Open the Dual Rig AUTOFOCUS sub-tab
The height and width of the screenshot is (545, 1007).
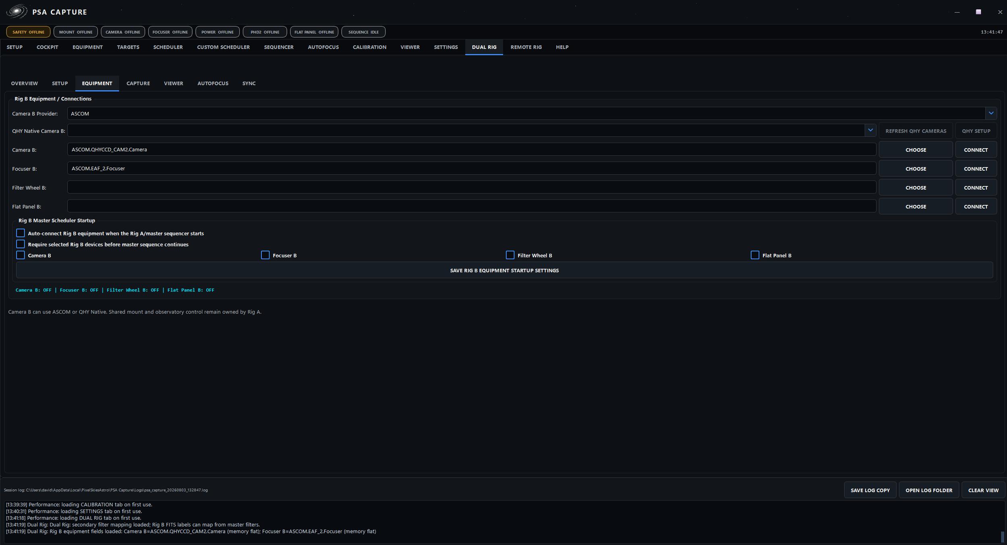(x=213, y=83)
